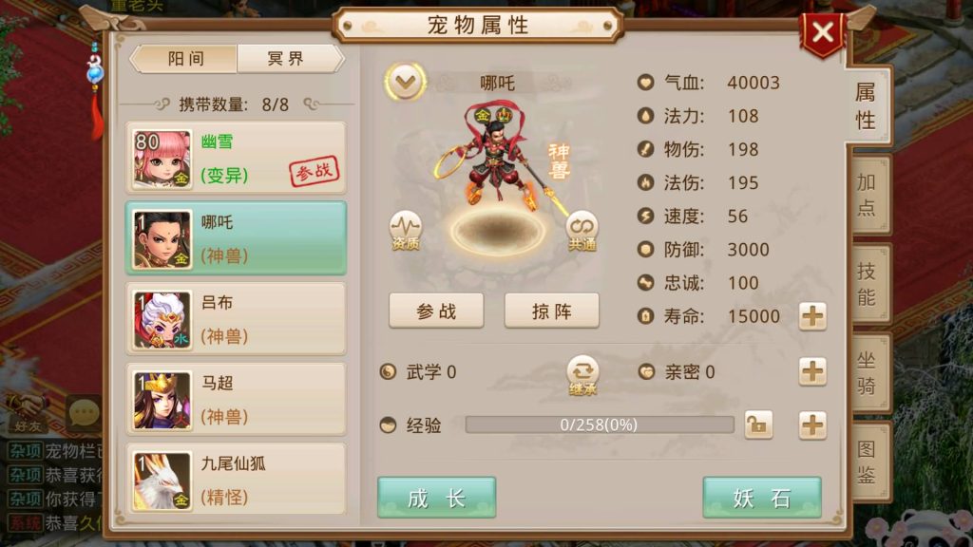This screenshot has width=973, height=547.
Task: Select 吕布 in the pet list
Action: [x=236, y=319]
